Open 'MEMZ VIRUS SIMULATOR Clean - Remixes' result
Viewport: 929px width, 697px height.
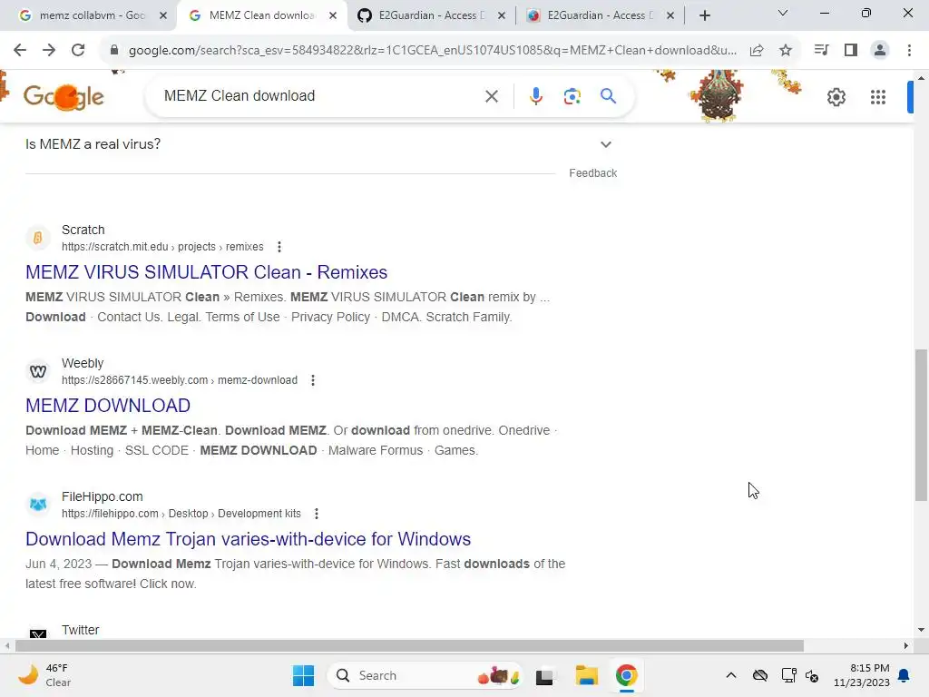(206, 272)
